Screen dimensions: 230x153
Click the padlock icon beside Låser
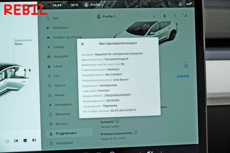pyautogui.click(x=49, y=66)
